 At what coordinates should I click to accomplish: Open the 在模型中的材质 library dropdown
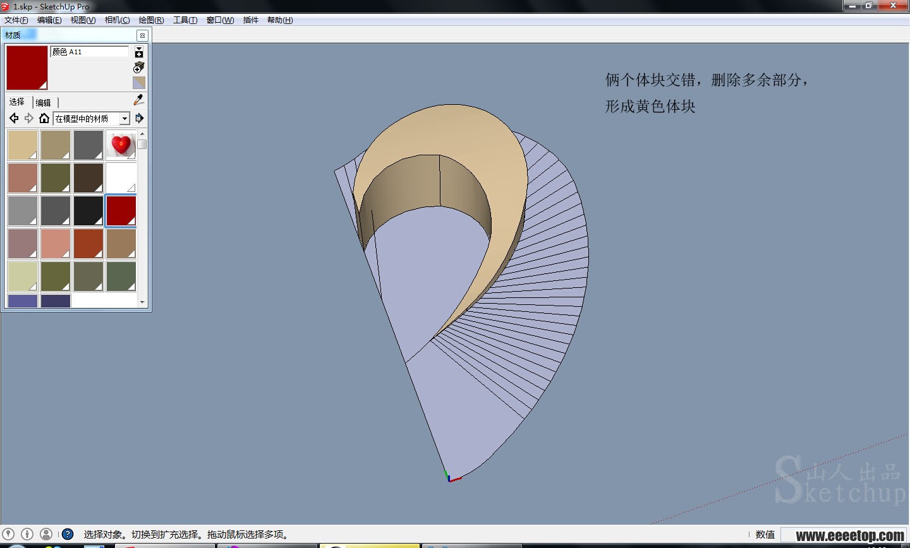tap(92, 119)
